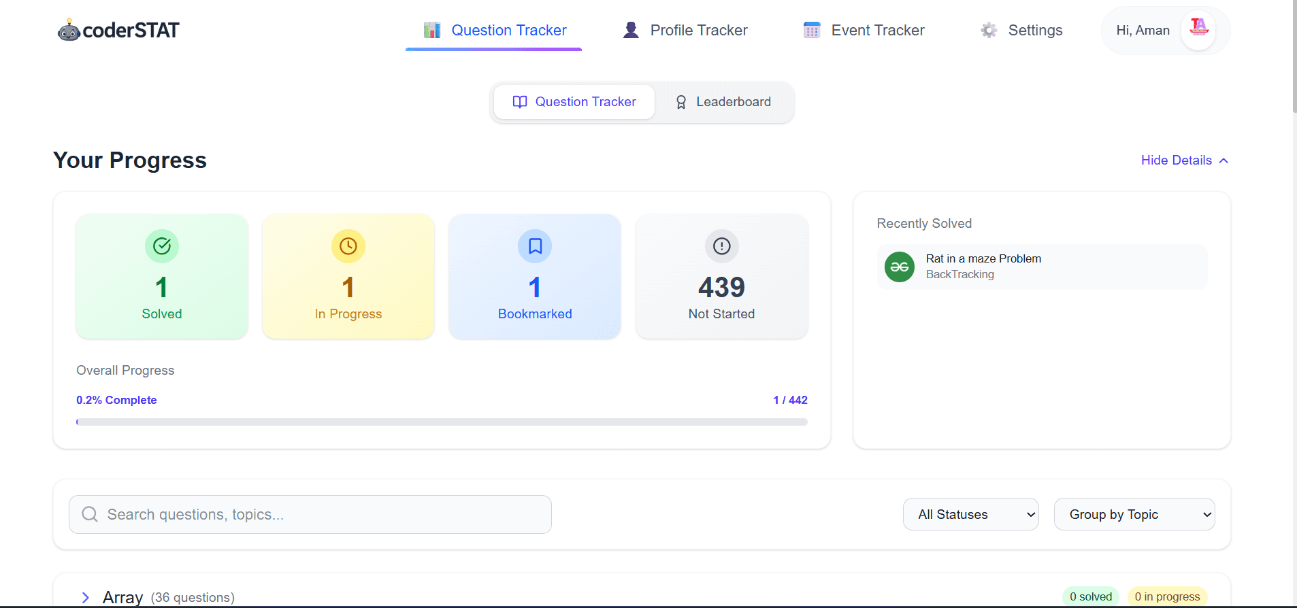Screen dimensions: 1297x608
Task: Open Profile Tracker in top navigation
Action: (685, 30)
